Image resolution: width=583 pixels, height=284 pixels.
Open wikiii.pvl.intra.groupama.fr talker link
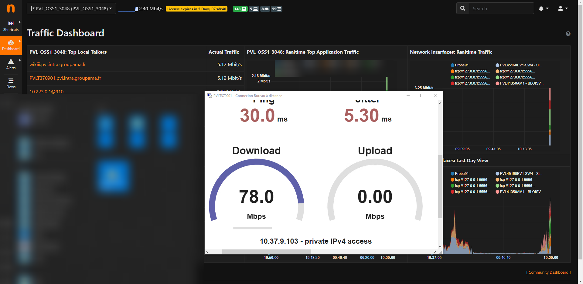pyautogui.click(x=57, y=64)
